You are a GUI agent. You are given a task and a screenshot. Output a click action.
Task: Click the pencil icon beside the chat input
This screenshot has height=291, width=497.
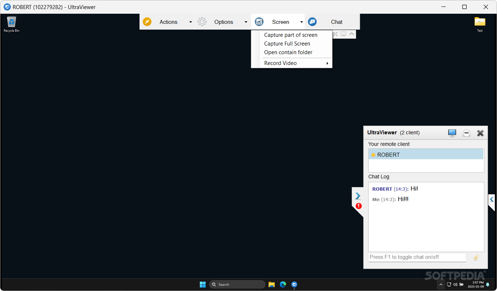point(476,257)
